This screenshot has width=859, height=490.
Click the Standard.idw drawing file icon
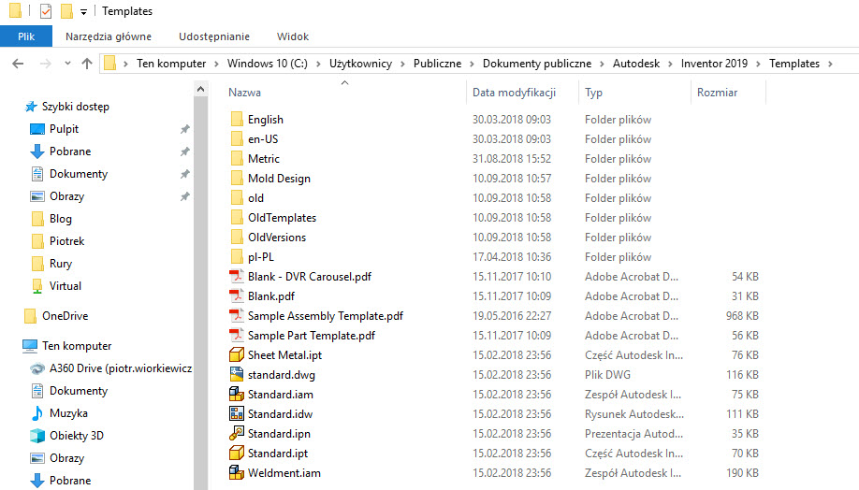(236, 414)
